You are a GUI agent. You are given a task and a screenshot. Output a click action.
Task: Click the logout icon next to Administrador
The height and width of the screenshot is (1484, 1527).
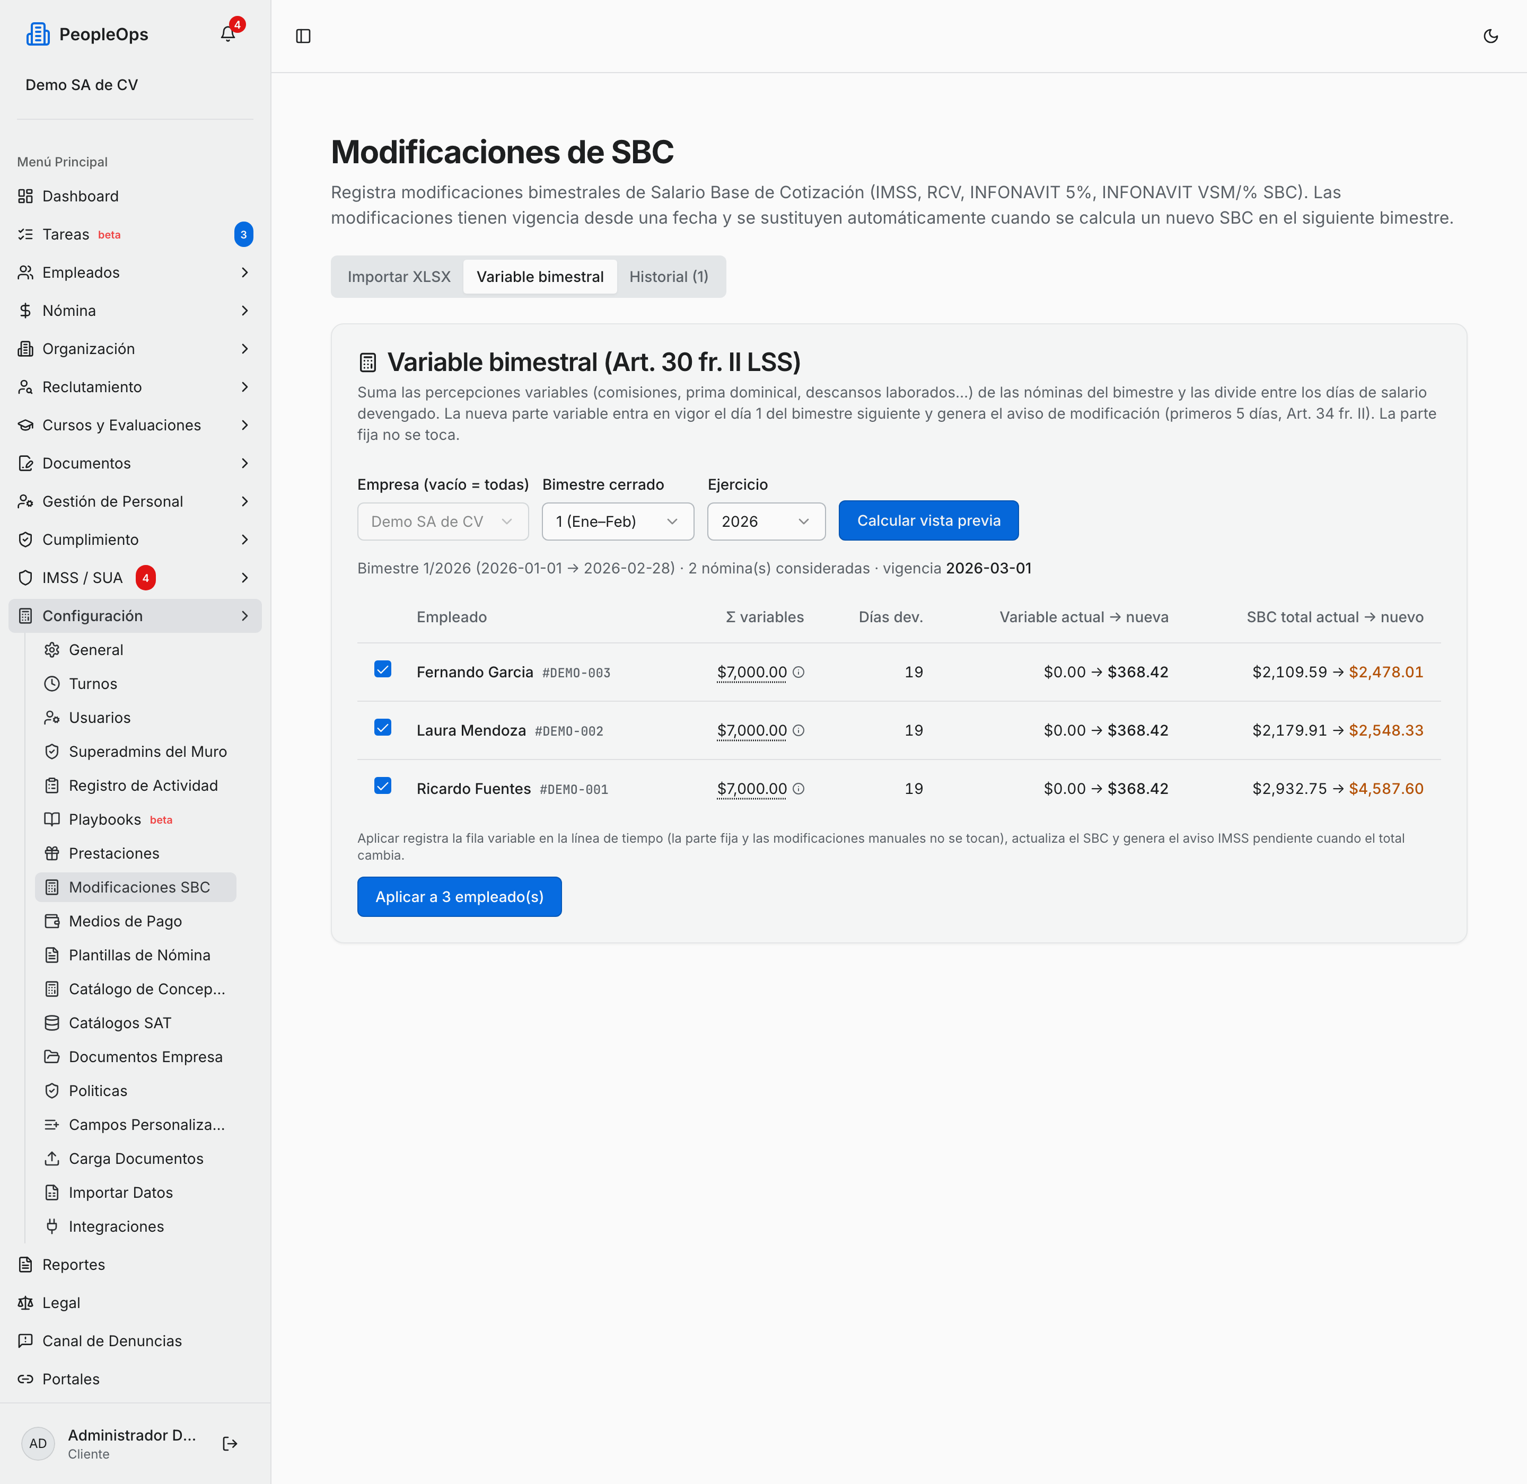[x=230, y=1444]
